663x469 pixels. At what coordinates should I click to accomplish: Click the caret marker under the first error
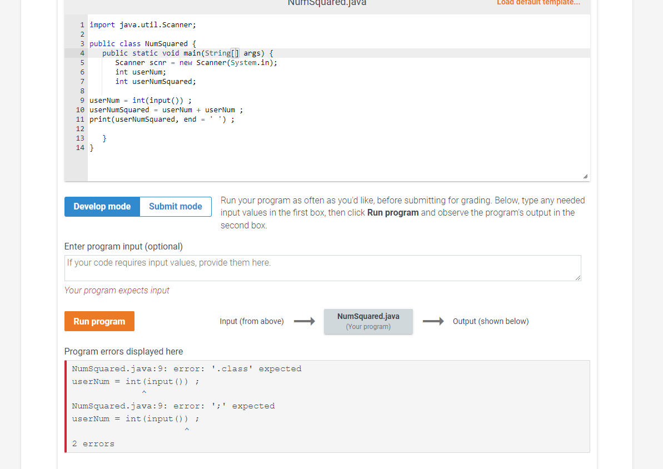pos(144,392)
